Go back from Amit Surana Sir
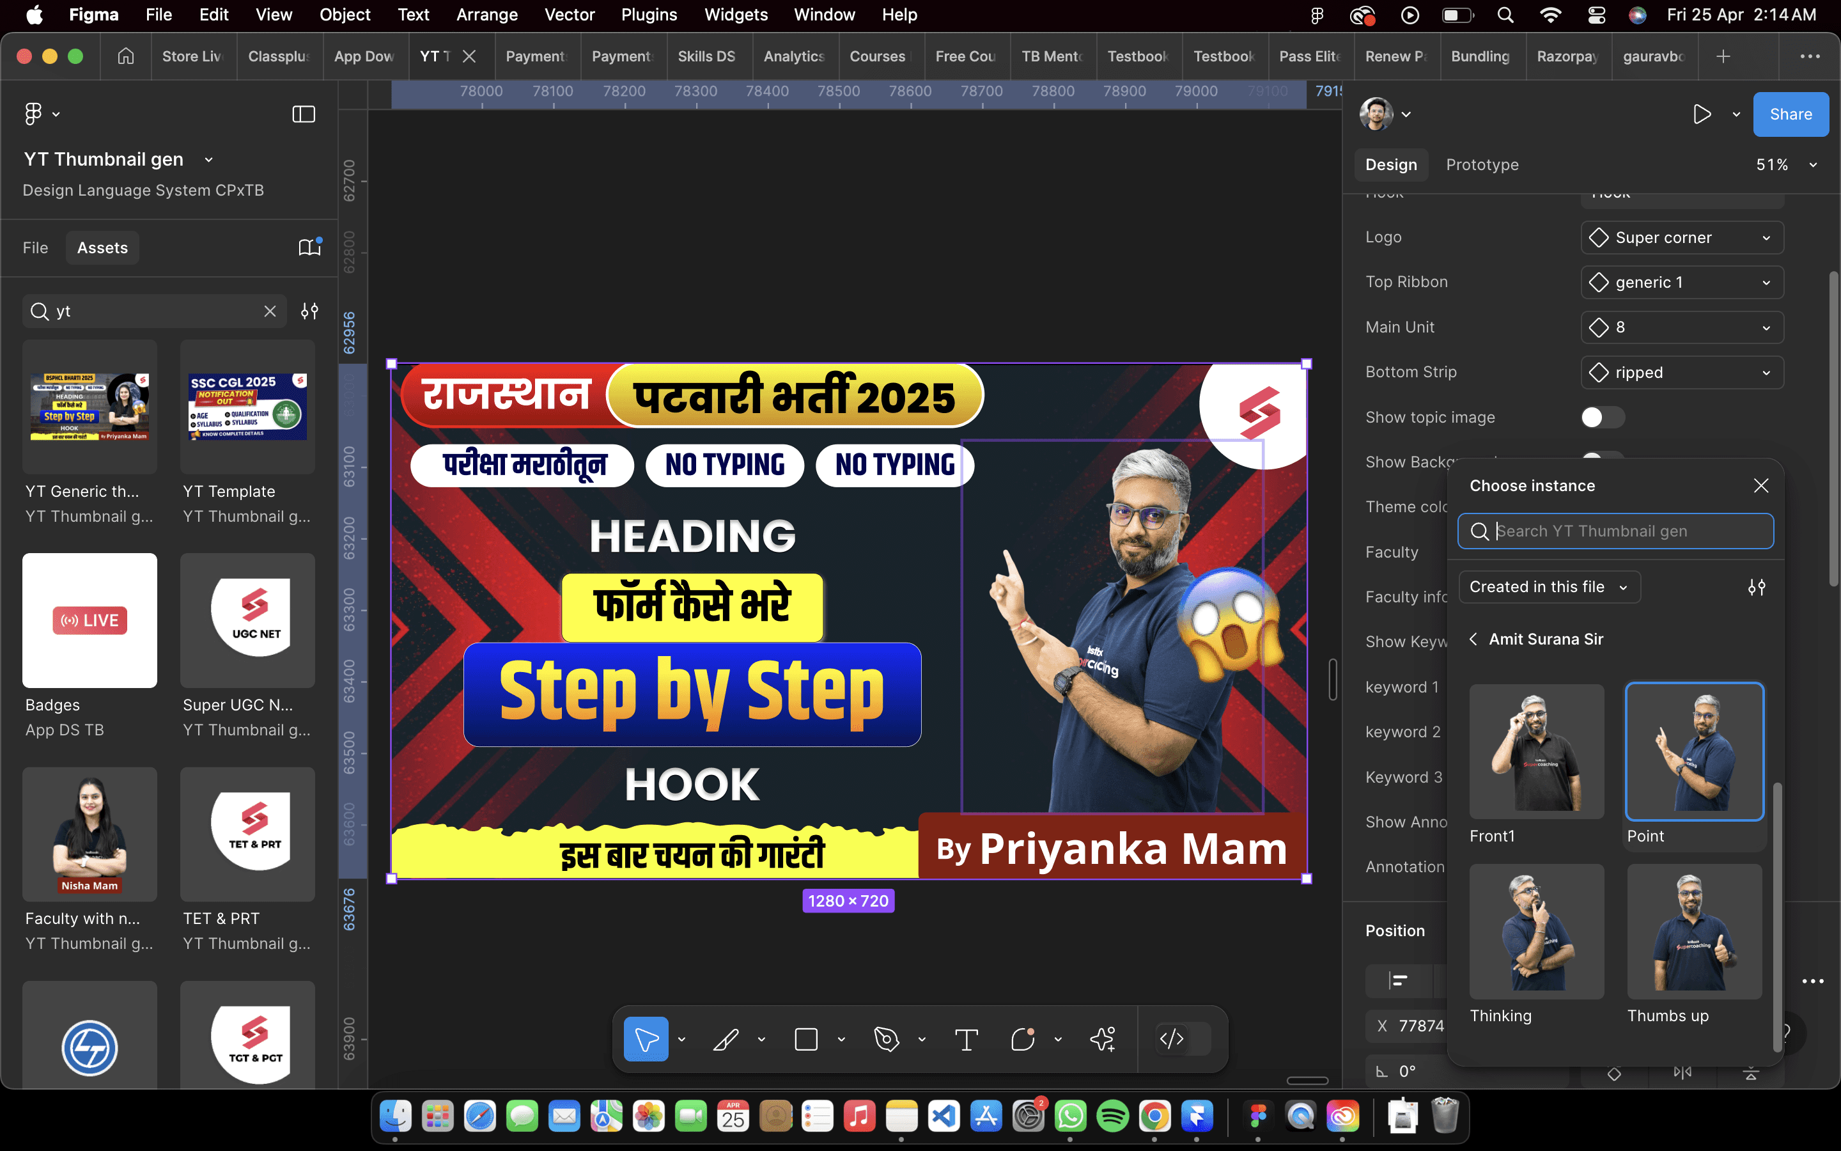The image size is (1841, 1151). (1473, 639)
